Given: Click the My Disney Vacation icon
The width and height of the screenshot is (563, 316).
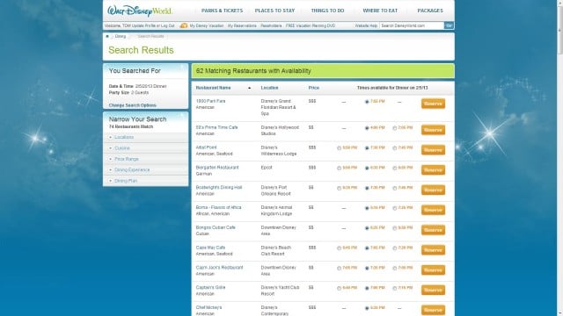Looking at the screenshot, I should 184,25.
